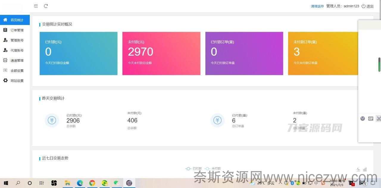Open the fan-shaped app on taskbar

coord(54,183)
